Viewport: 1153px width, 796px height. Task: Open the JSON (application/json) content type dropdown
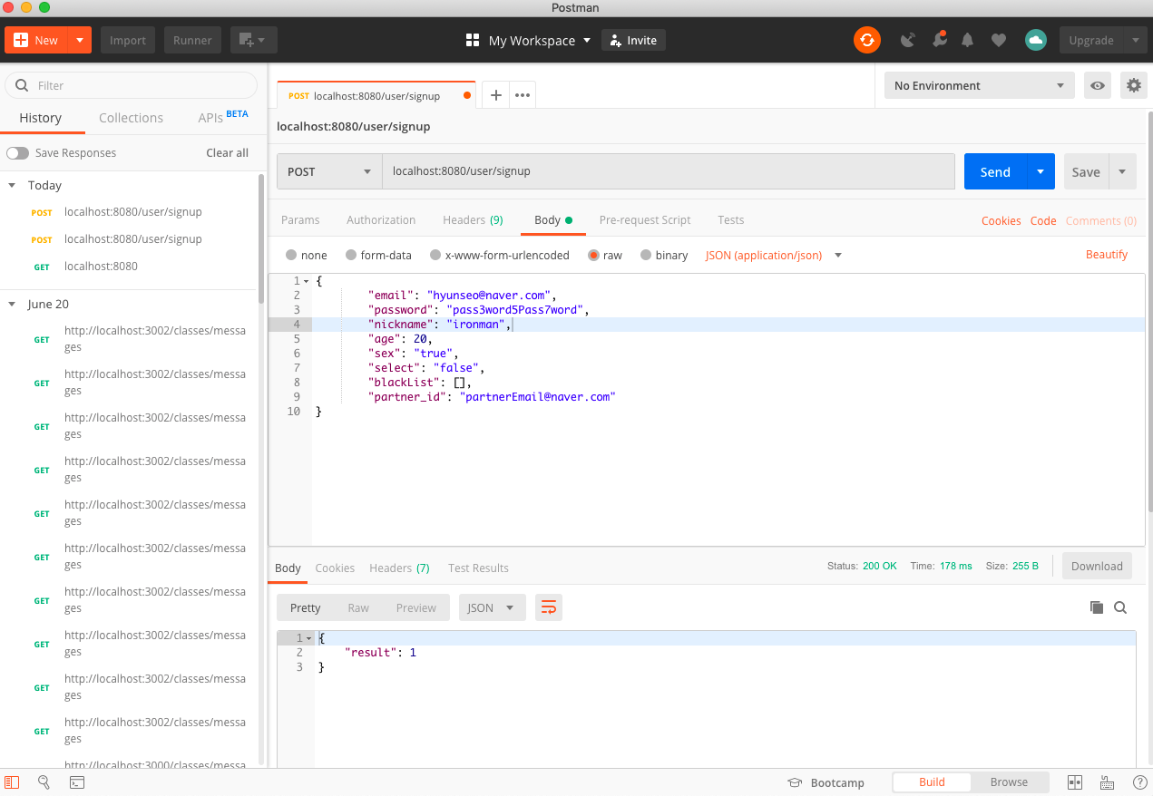click(x=774, y=255)
